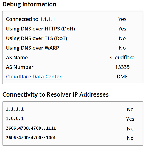
Task: Click the Yes value for Connected to 1.1.1.1
Action: (x=122, y=19)
